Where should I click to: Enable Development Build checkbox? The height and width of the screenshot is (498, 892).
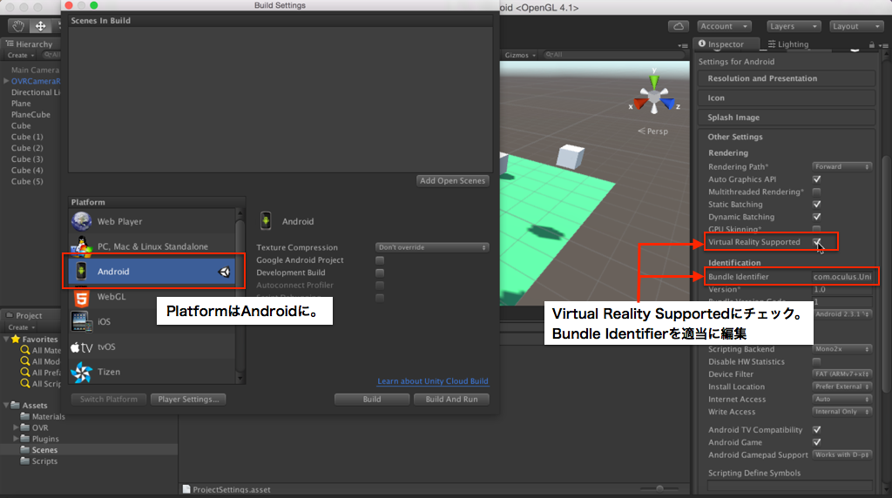(380, 273)
